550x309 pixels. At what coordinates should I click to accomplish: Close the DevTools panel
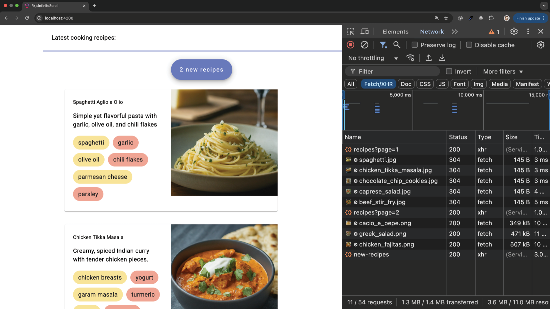[541, 31]
